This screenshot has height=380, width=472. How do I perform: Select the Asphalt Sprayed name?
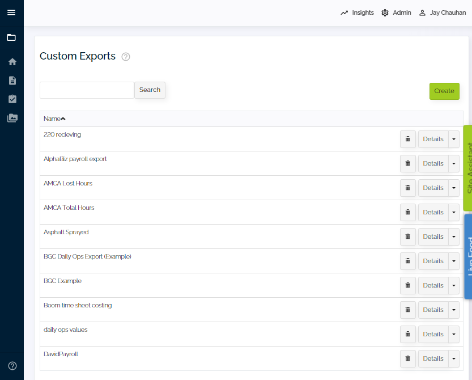pyautogui.click(x=66, y=233)
